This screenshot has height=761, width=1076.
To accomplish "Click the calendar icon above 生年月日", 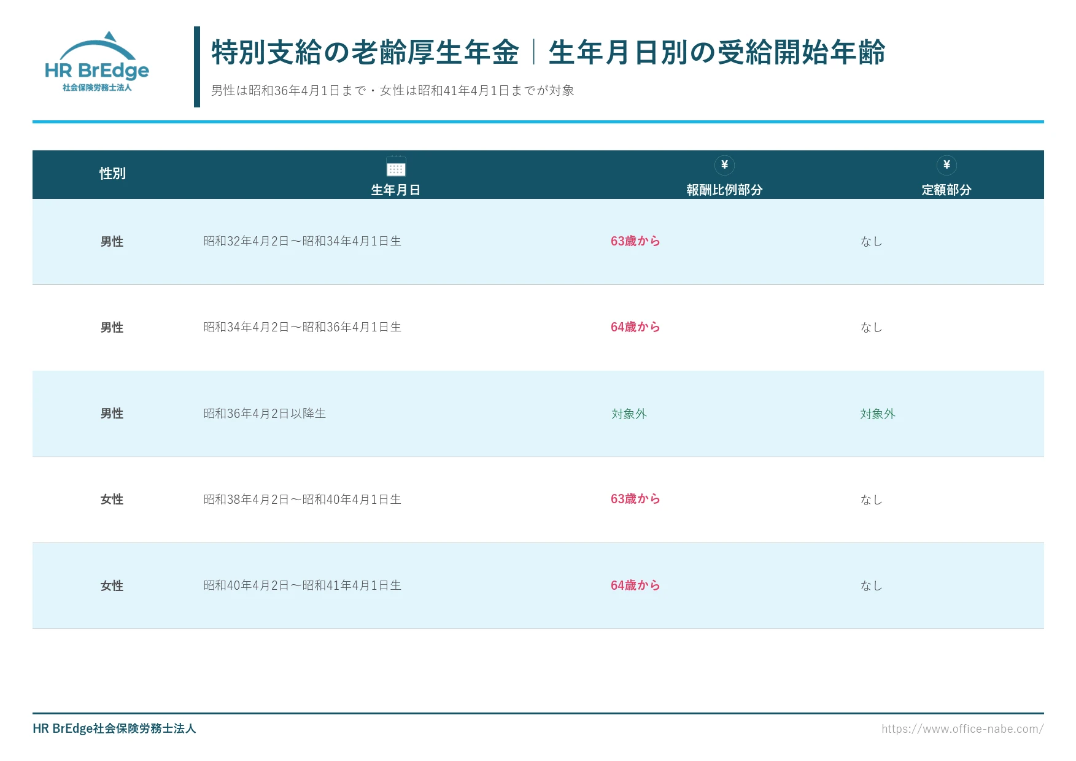I will [396, 166].
